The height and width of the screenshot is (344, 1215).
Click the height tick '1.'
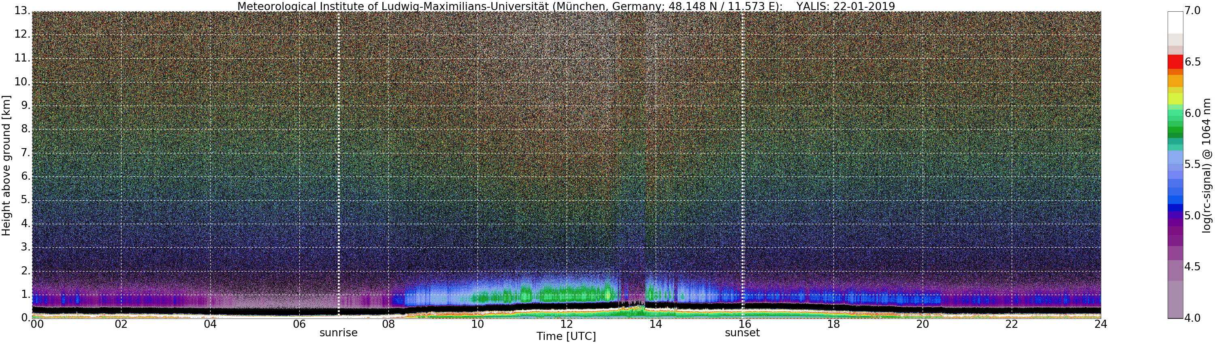(x=25, y=294)
